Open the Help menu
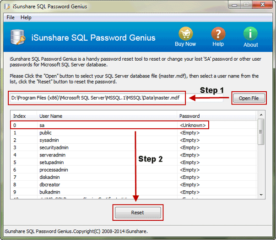Image resolution: width=276 pixels, height=240 pixels. coord(26,17)
